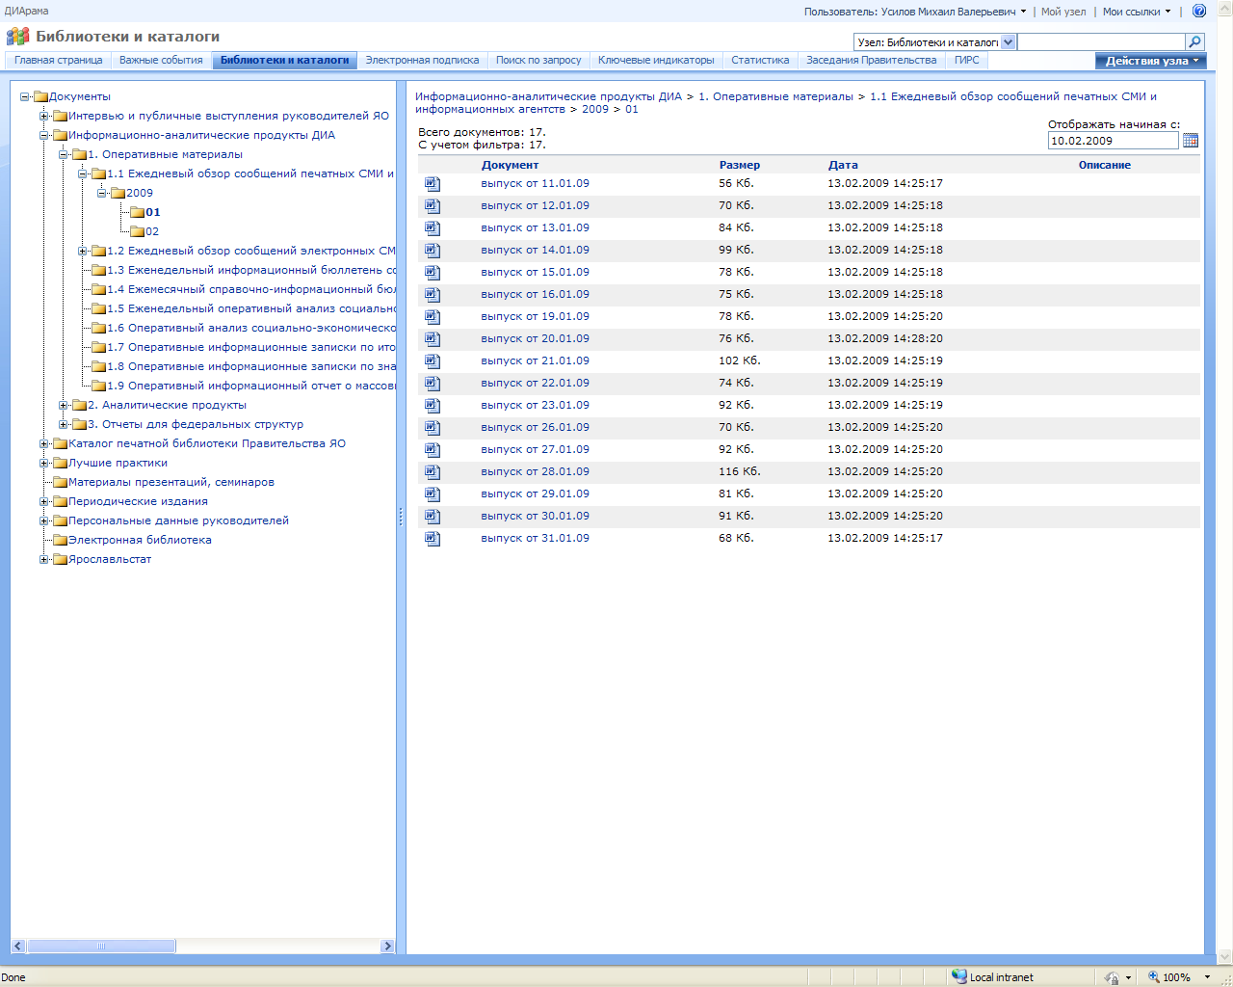Click the IE zoom magnifier in status bar

1154,976
